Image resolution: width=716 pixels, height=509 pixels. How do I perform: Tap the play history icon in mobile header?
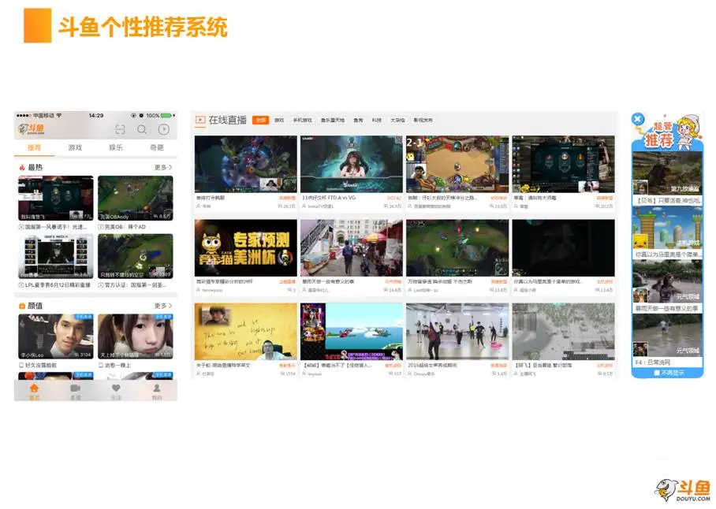pos(163,129)
